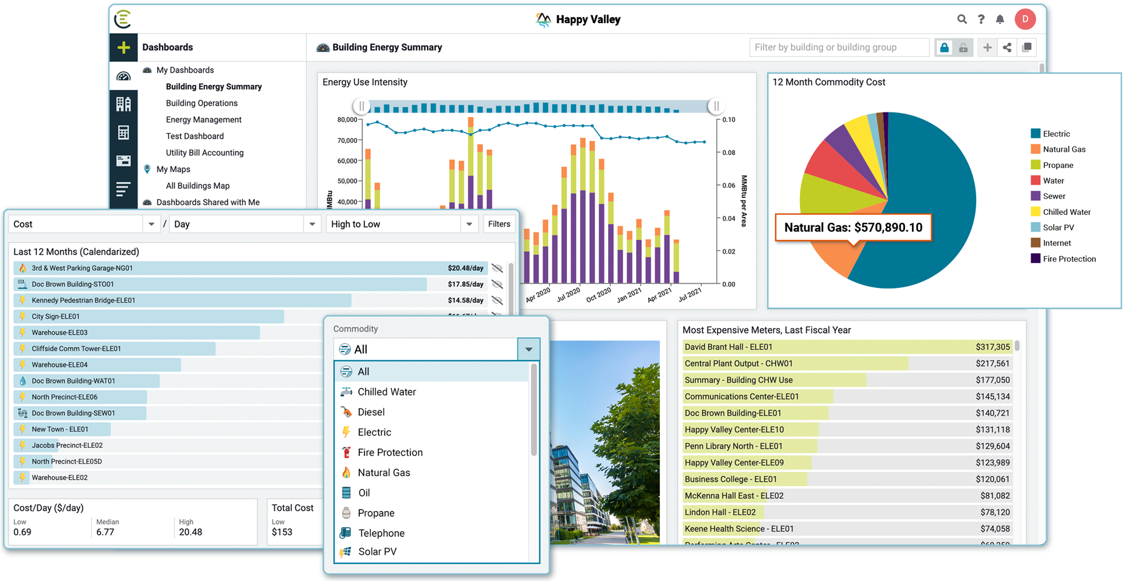Image resolution: width=1125 pixels, height=581 pixels.
Task: Select Oil commodity option
Action: point(432,493)
